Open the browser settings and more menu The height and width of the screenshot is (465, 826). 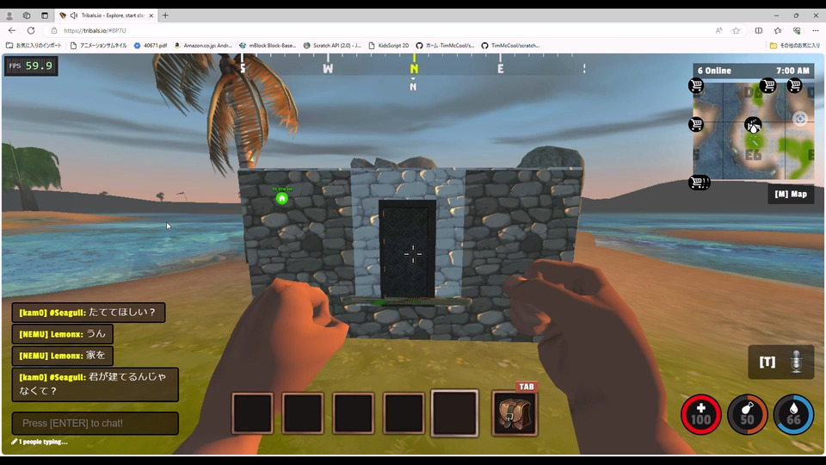(x=816, y=31)
